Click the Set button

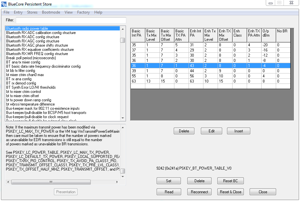(x=169, y=181)
